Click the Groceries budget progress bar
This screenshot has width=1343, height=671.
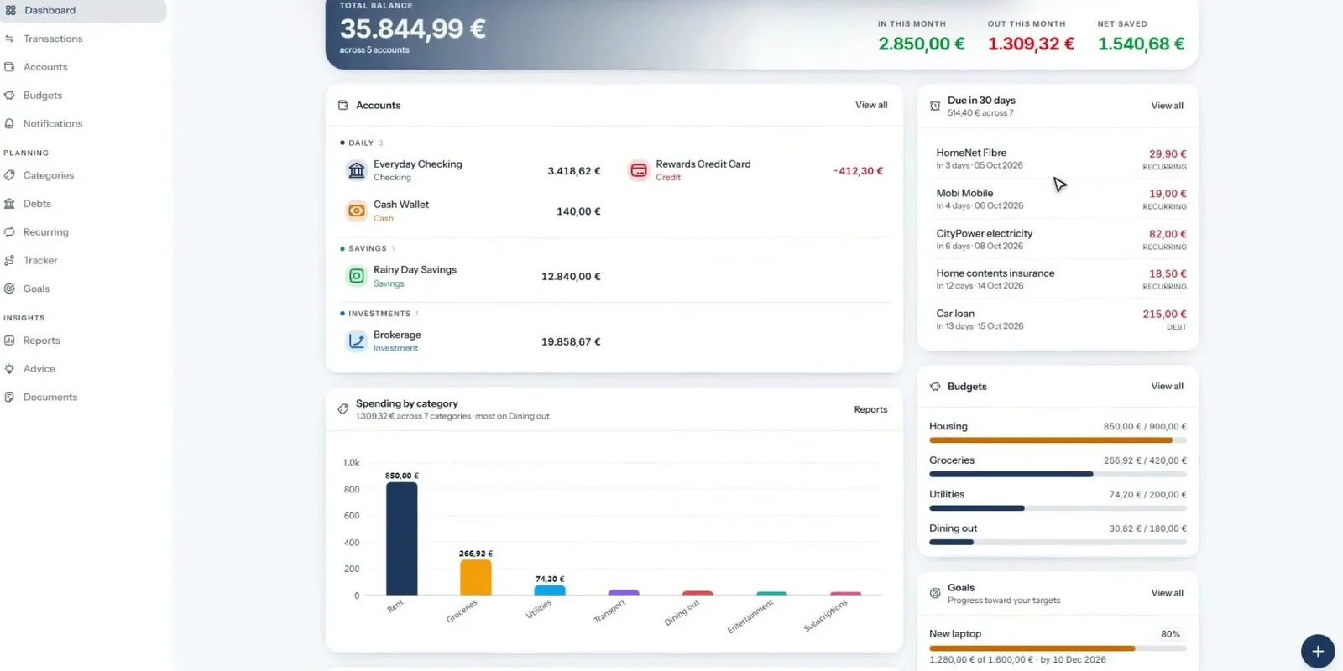[x=1058, y=474]
